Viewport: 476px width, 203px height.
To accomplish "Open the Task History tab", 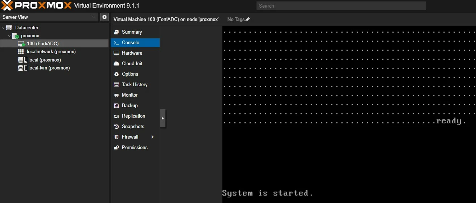I will [135, 85].
